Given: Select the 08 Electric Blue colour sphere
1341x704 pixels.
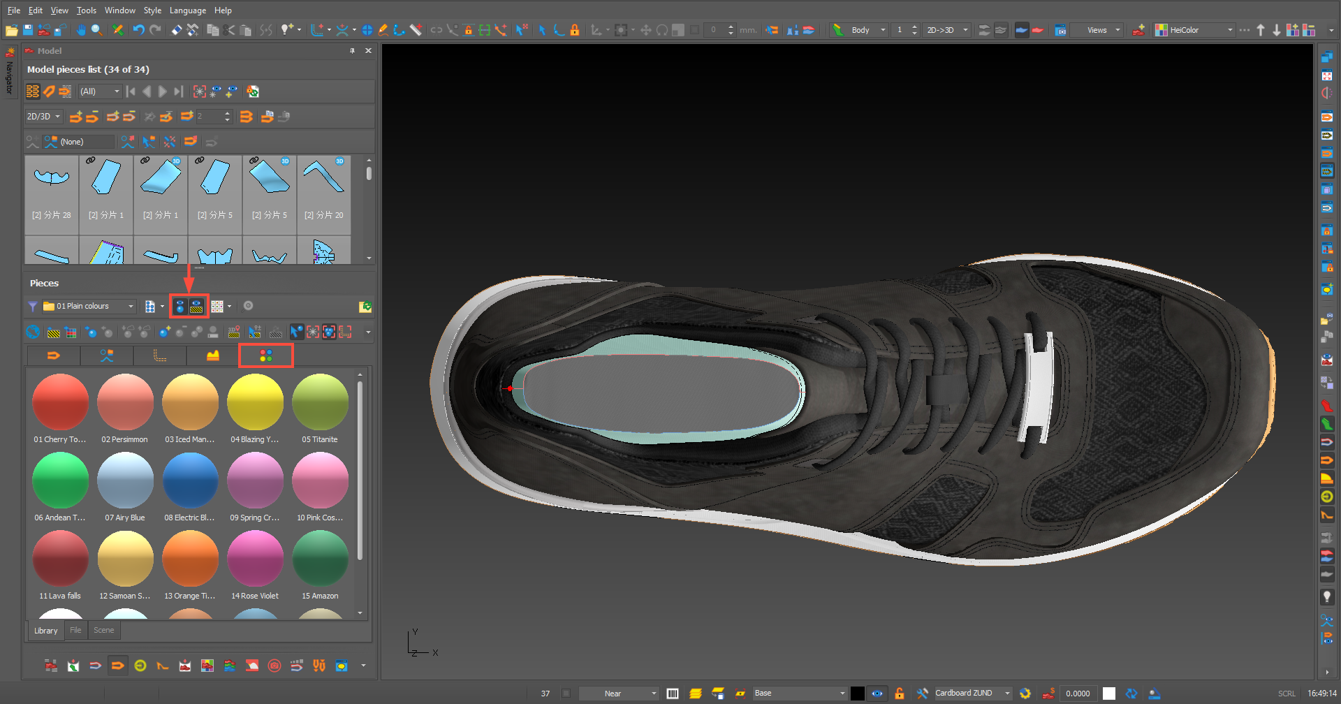Looking at the screenshot, I should pos(190,481).
